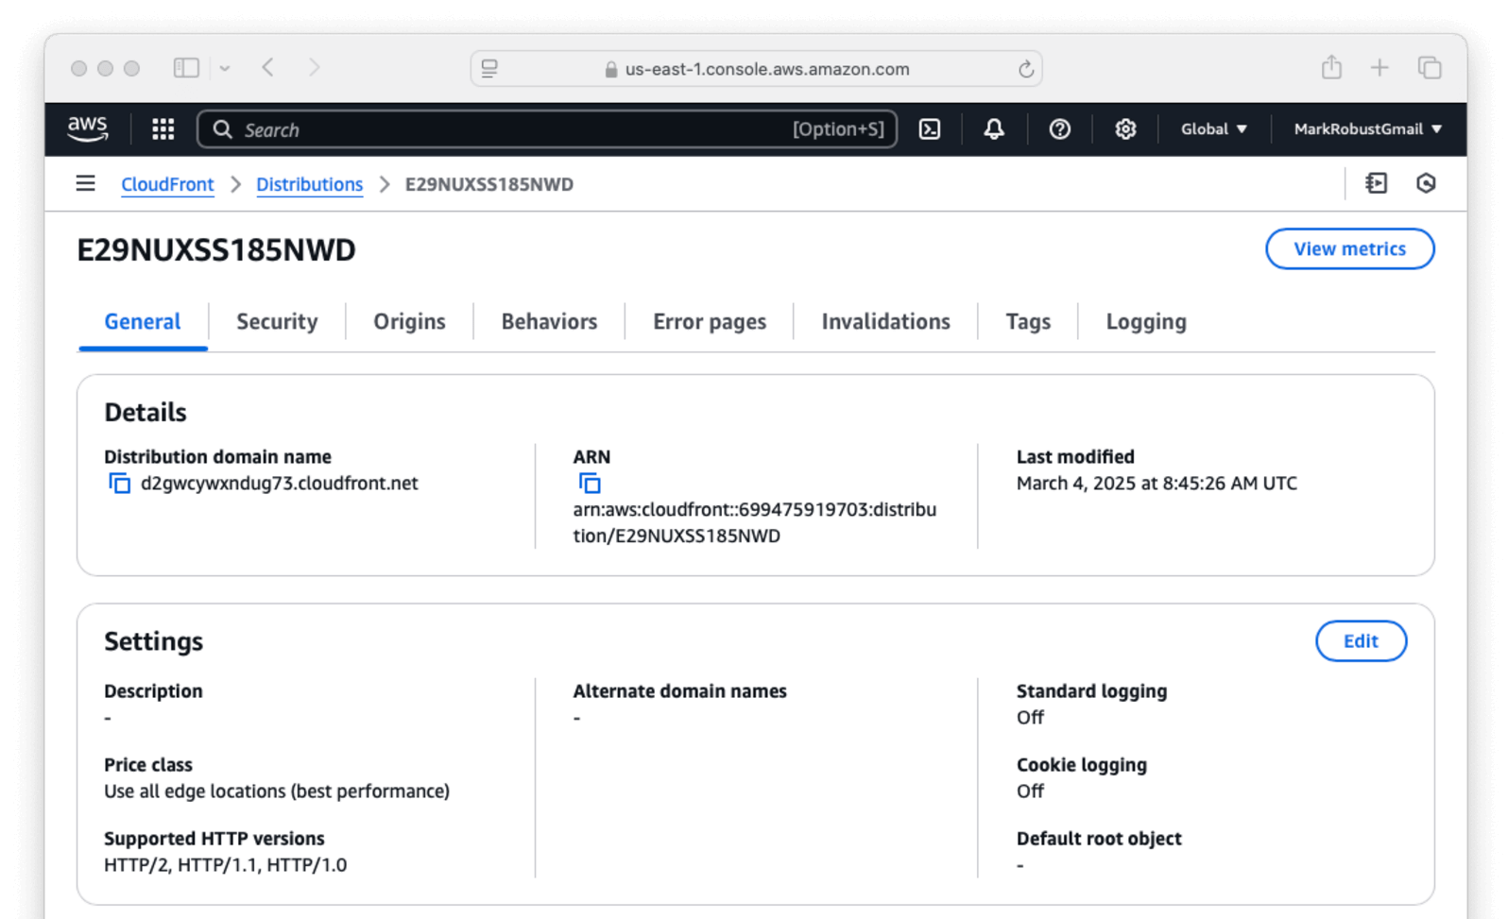Click in the AWS search field
1508x919 pixels.
coord(547,129)
